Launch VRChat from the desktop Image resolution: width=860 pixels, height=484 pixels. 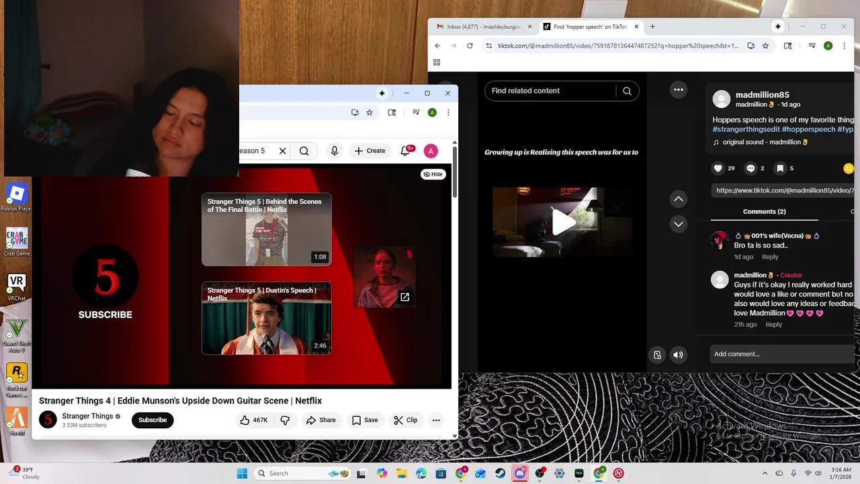(16, 287)
